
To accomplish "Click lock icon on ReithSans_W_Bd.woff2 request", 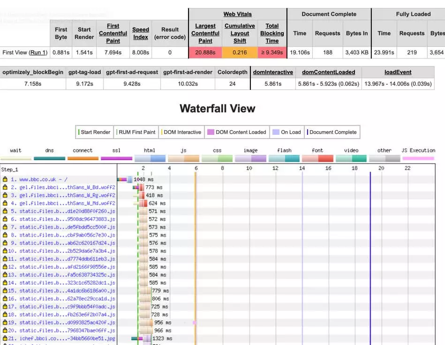I will [5, 187].
